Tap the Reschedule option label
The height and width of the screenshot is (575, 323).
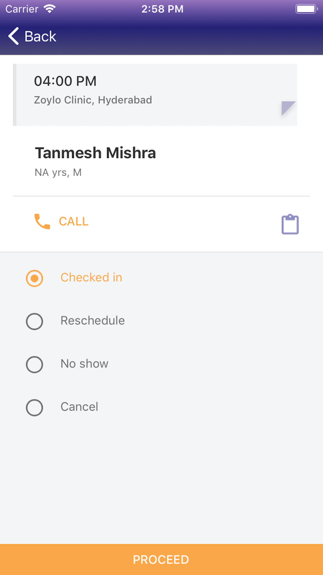pyautogui.click(x=93, y=320)
